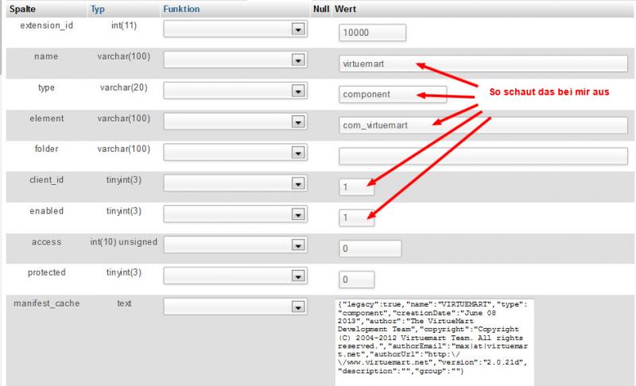This screenshot has width=636, height=386.
Task: Click the Typ column header link
Action: [98, 9]
